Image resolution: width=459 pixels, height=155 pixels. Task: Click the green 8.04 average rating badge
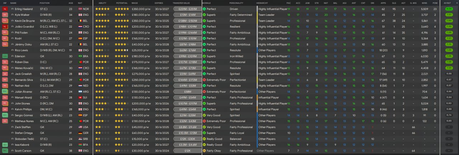click(x=449, y=9)
